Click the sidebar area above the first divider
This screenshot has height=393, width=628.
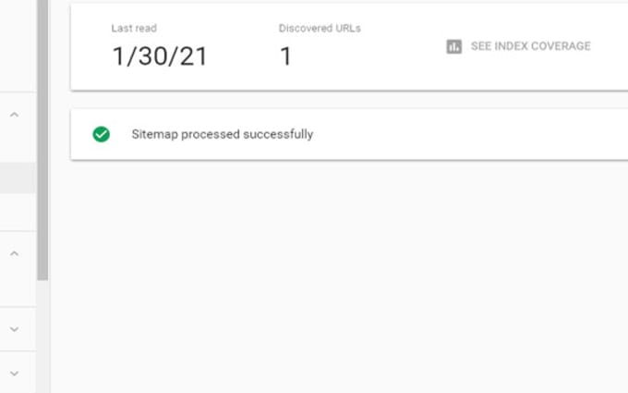18,45
